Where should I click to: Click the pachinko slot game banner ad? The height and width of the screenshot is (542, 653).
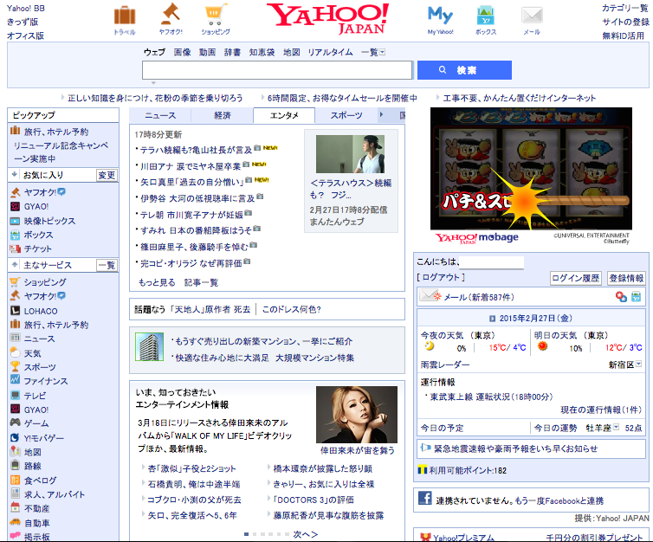point(531,169)
